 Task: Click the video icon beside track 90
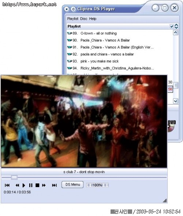[x=70, y=40]
